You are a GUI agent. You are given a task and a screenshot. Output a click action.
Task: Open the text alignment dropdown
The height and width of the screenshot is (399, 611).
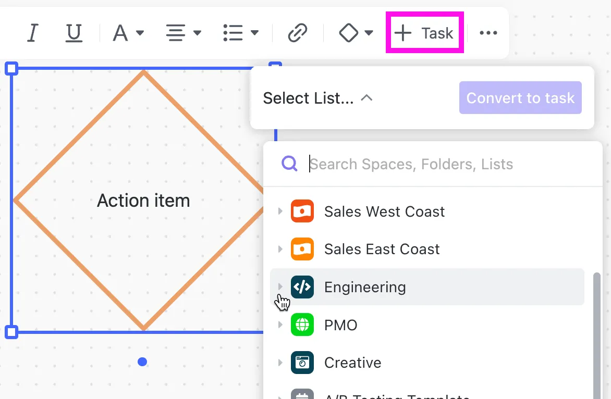184,33
